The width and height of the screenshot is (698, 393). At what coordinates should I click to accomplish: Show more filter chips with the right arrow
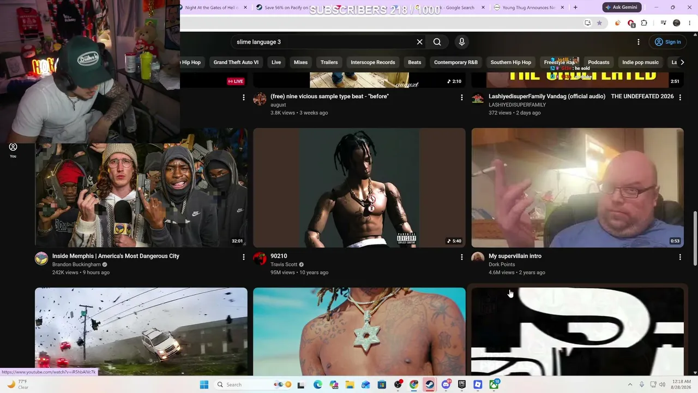click(682, 62)
